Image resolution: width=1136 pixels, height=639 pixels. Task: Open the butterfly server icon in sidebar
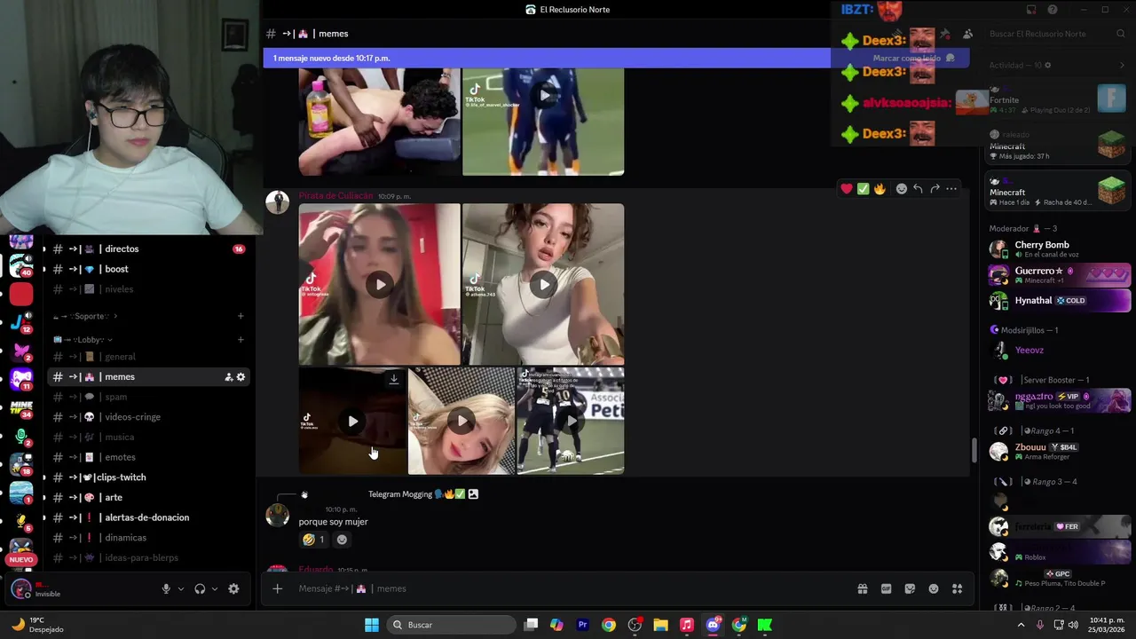click(x=21, y=351)
